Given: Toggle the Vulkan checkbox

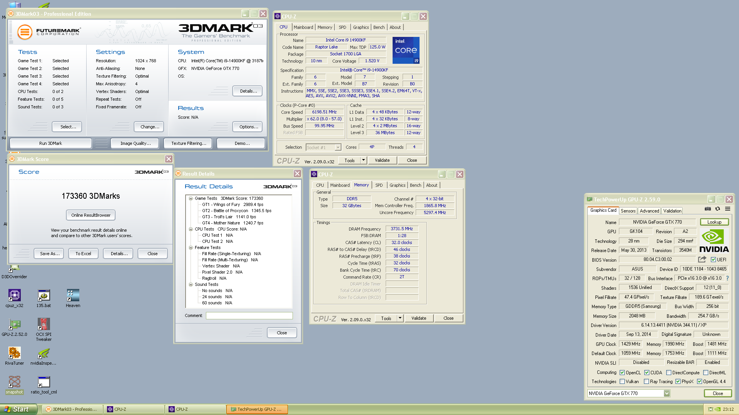Looking at the screenshot, I should coord(622,382).
